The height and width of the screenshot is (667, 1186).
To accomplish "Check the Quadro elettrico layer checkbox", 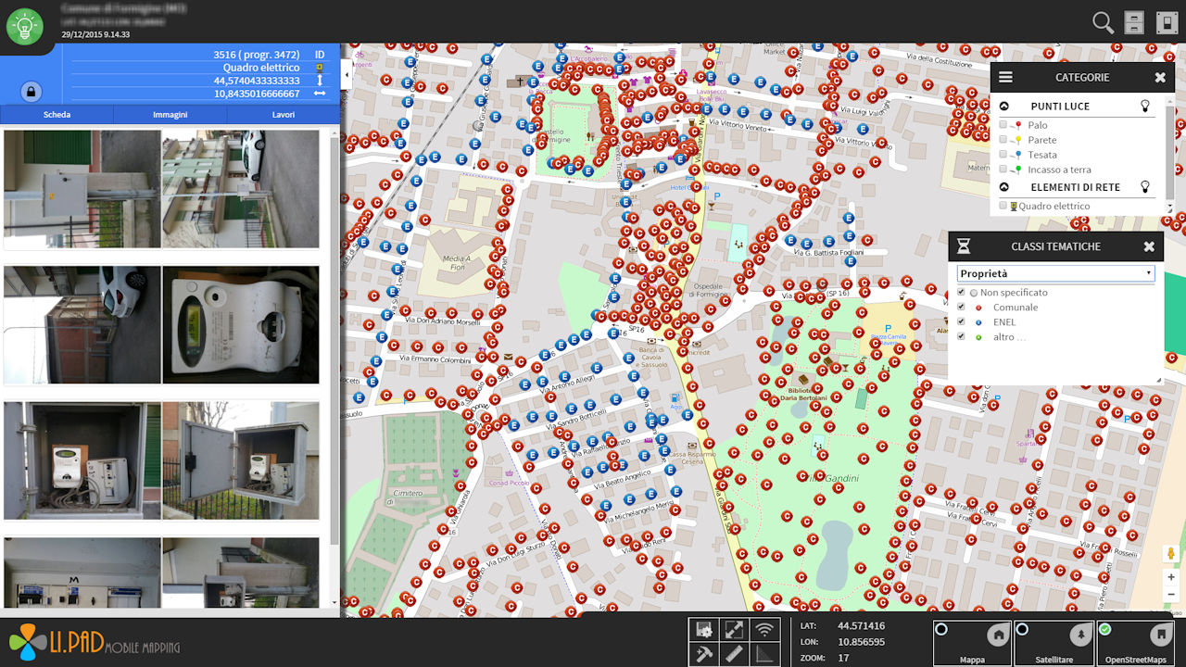I will tap(1003, 206).
